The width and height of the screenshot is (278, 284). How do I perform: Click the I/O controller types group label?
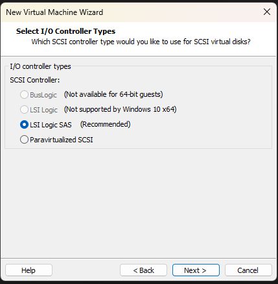point(40,66)
